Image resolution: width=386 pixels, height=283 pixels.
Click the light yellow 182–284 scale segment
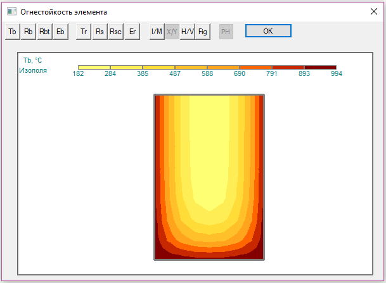coord(94,67)
